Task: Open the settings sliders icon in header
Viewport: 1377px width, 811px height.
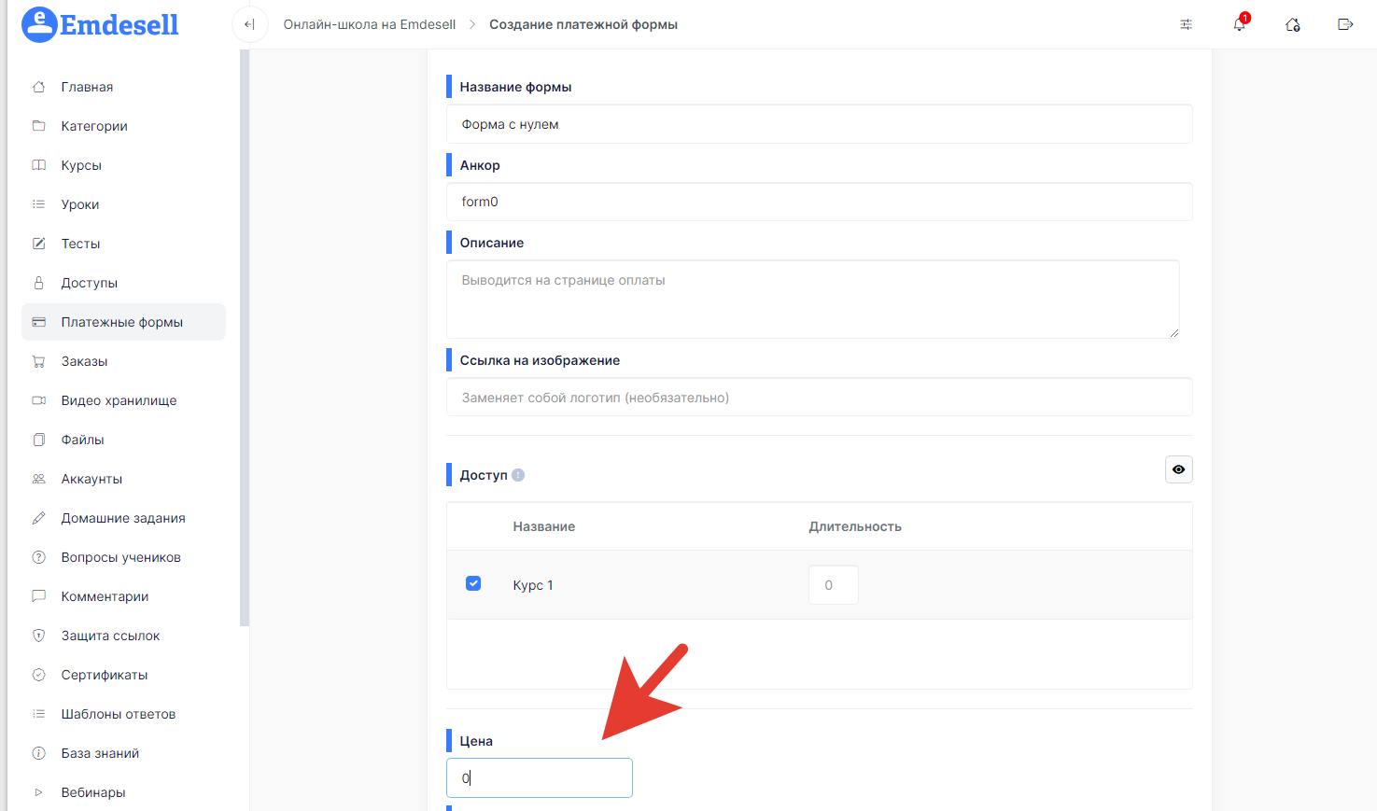Action: click(1186, 24)
